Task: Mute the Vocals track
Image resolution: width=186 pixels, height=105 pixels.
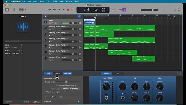Action: (50, 23)
